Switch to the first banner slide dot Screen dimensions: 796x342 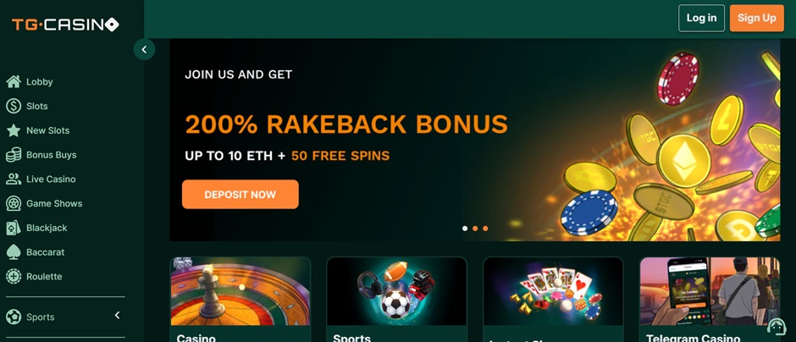[465, 229]
